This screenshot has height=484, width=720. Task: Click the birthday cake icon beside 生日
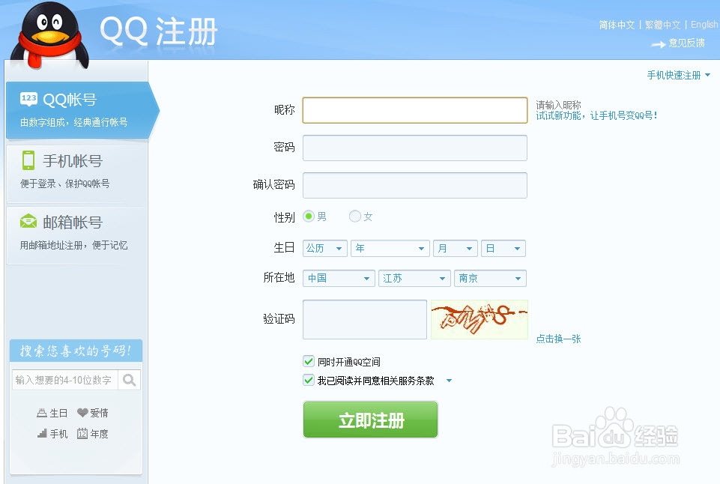tap(42, 413)
